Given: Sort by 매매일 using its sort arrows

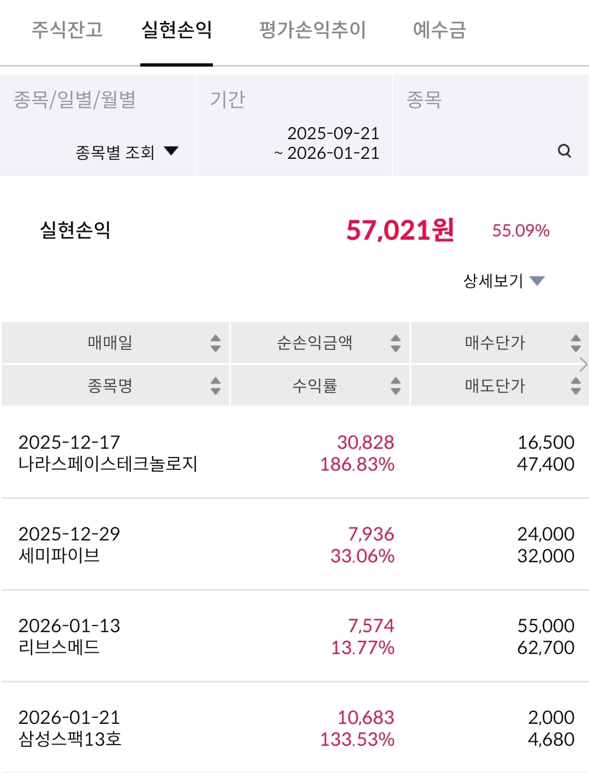Looking at the screenshot, I should [x=216, y=343].
